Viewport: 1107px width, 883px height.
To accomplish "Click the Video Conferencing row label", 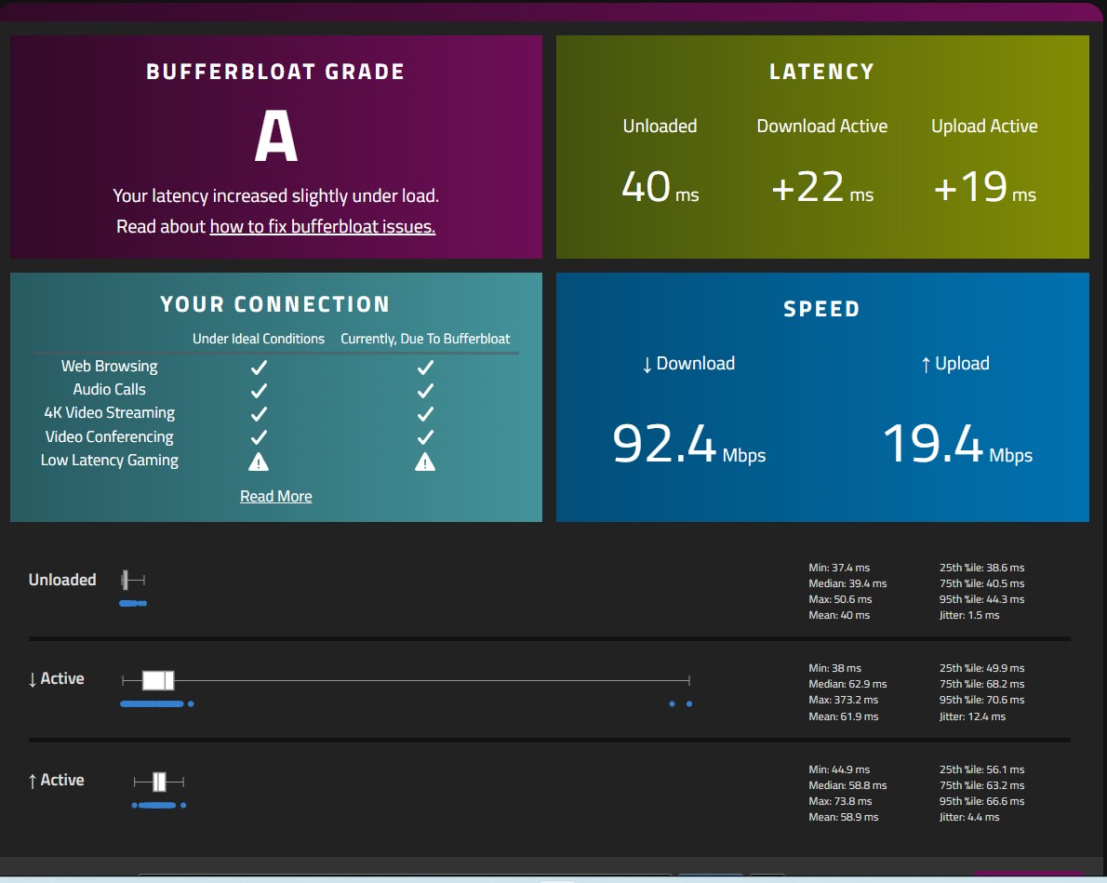I will point(110,437).
